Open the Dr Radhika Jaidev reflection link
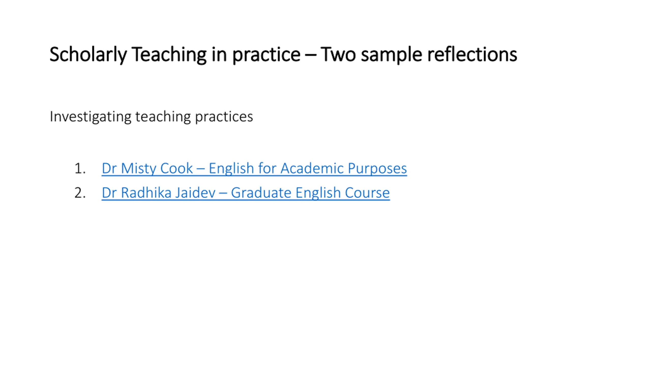Image resolution: width=651 pixels, height=366 pixels. [x=246, y=193]
